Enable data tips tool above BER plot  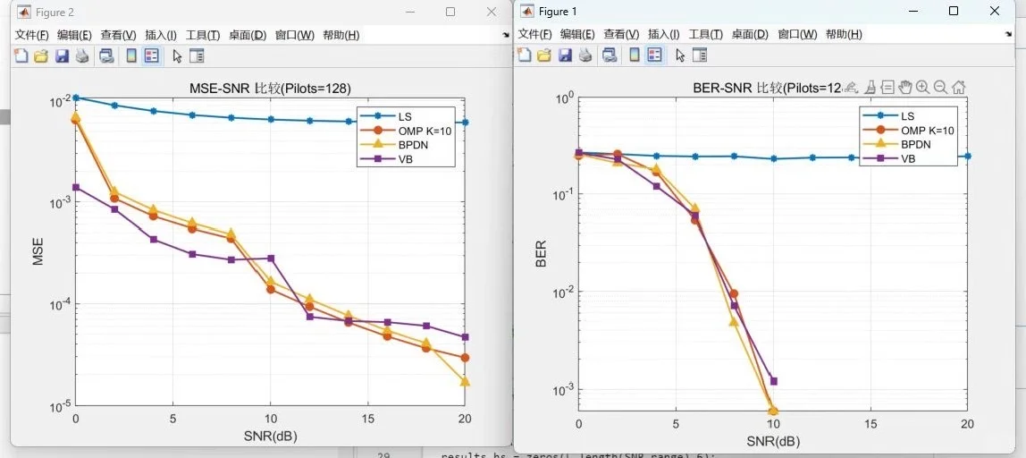(888, 87)
